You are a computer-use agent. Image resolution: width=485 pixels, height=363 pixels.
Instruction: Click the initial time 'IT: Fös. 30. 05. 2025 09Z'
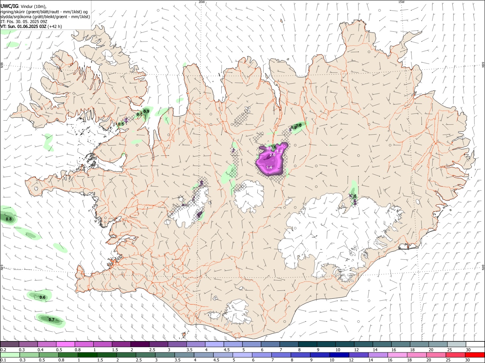point(24,22)
